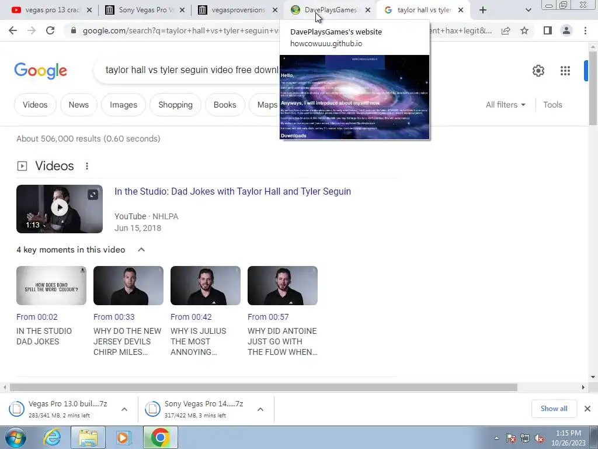598x449 pixels.
Task: Reload the current page
Action: 50,30
